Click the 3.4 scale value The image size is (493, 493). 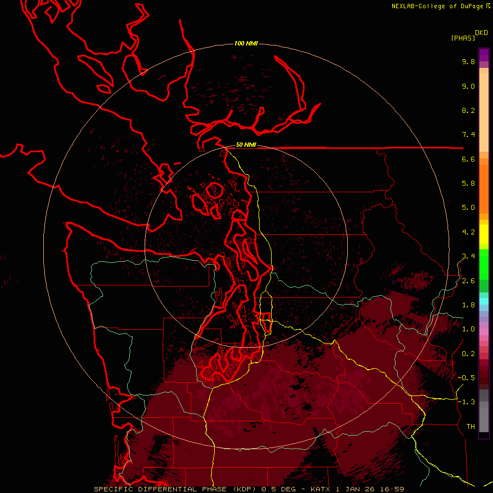[468, 256]
